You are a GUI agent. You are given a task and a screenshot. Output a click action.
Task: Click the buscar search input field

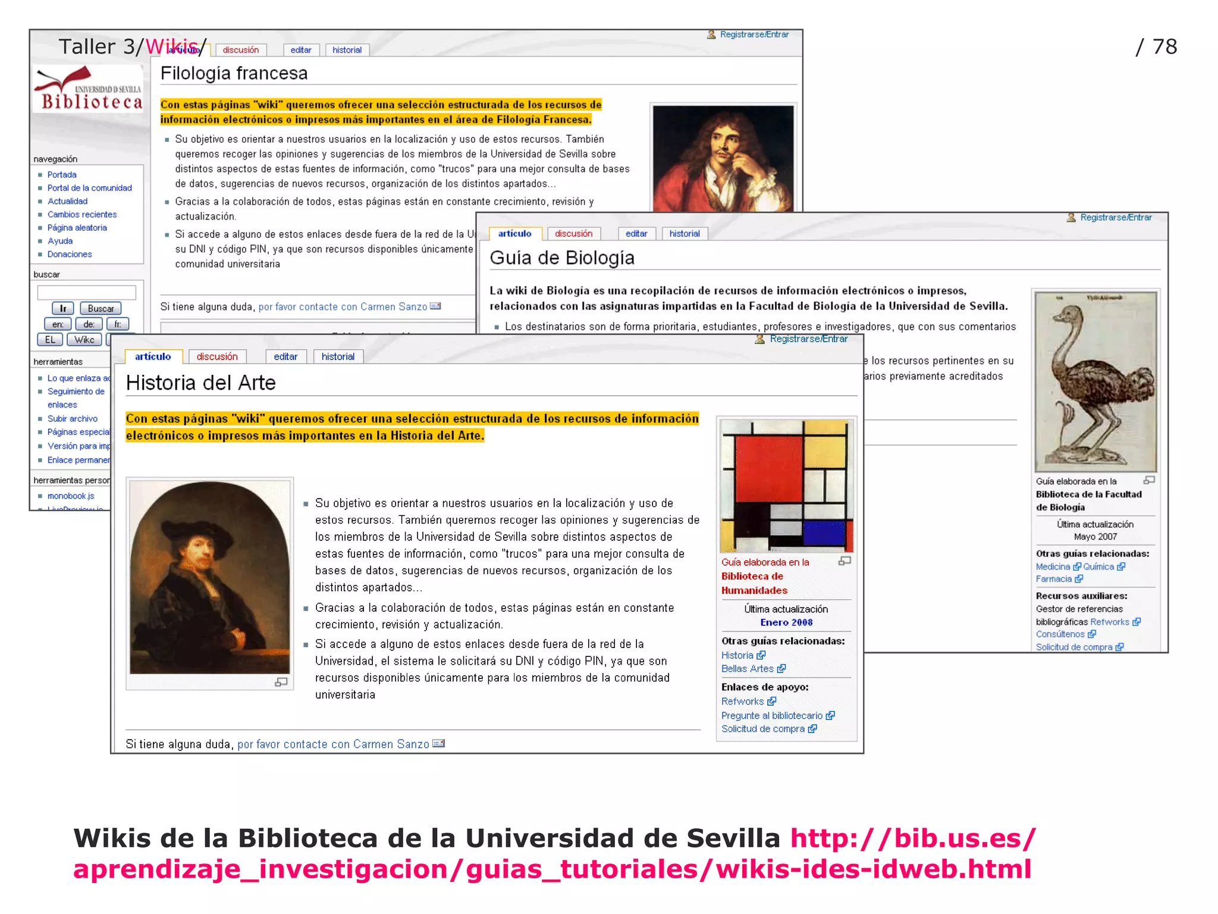coord(87,292)
